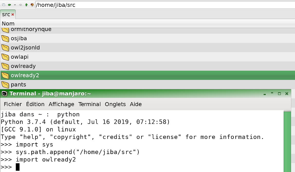
Task: Go up to parent folder
Action: click(26, 5)
